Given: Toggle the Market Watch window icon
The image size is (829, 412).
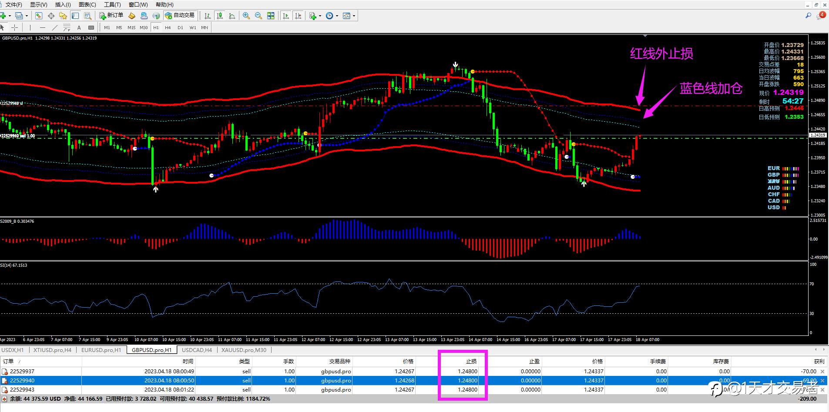Looking at the screenshot, I should pos(39,16).
